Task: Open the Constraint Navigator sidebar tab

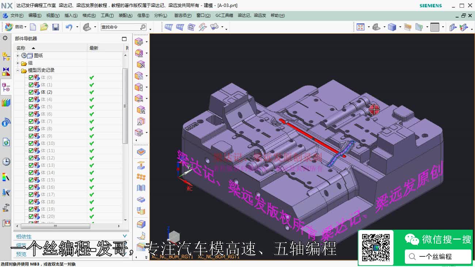Action: pyautogui.click(x=6, y=71)
